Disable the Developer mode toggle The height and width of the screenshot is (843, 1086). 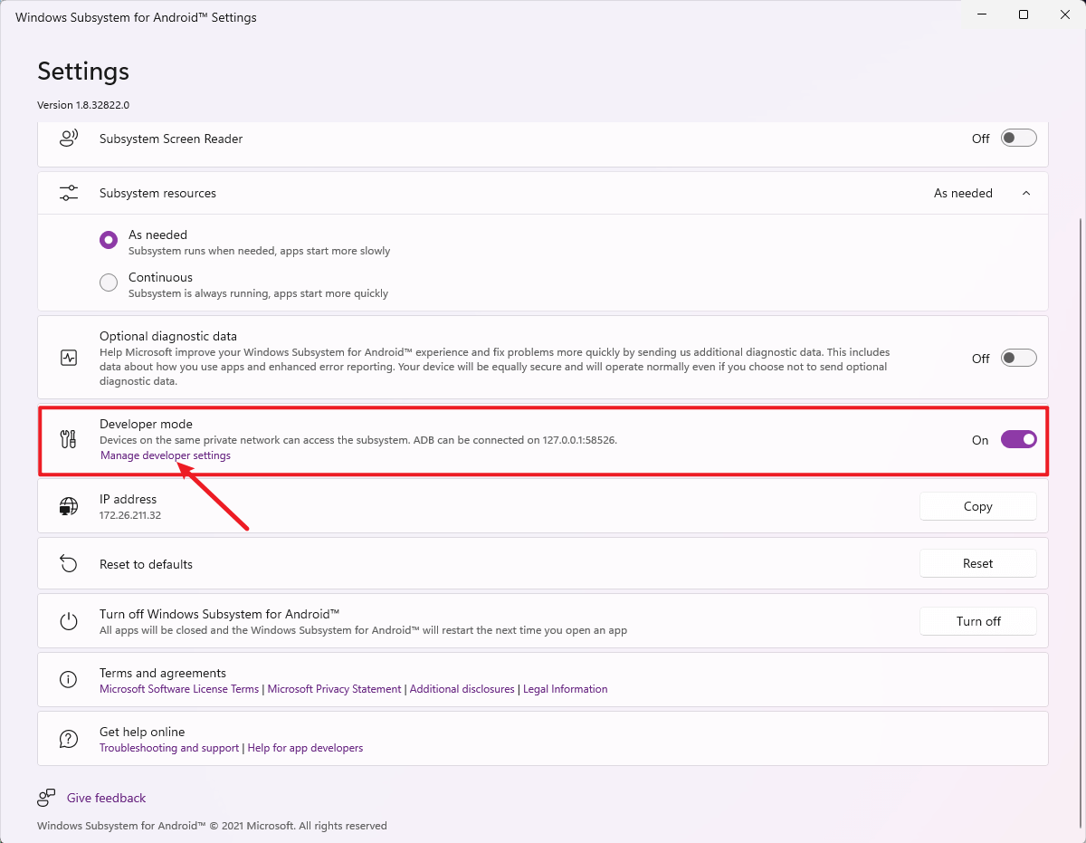[1018, 440]
